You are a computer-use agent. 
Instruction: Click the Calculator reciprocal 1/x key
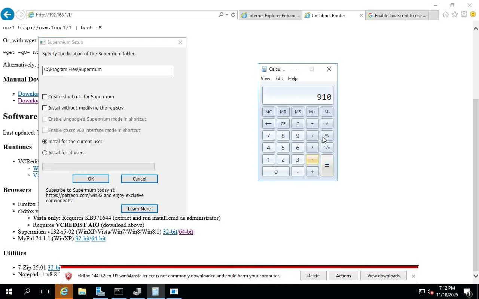pyautogui.click(x=327, y=148)
